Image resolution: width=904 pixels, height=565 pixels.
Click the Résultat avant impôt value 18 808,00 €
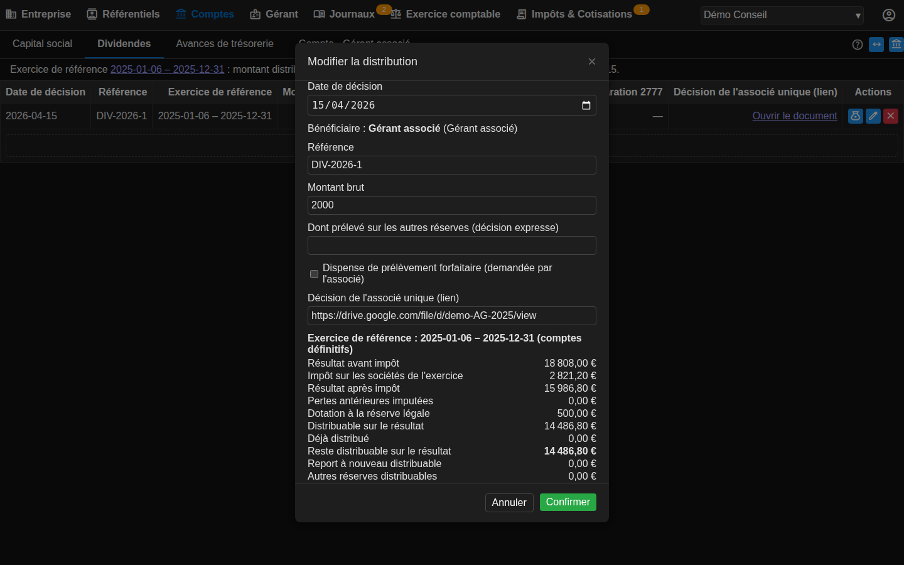570,363
